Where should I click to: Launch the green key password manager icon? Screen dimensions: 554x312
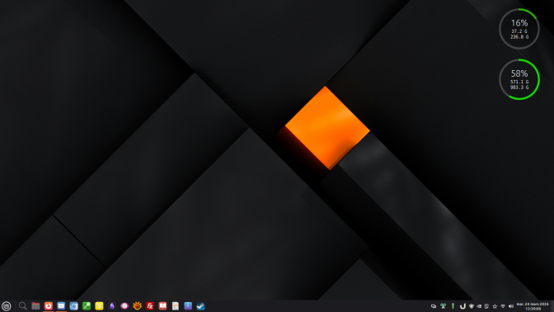[87, 306]
